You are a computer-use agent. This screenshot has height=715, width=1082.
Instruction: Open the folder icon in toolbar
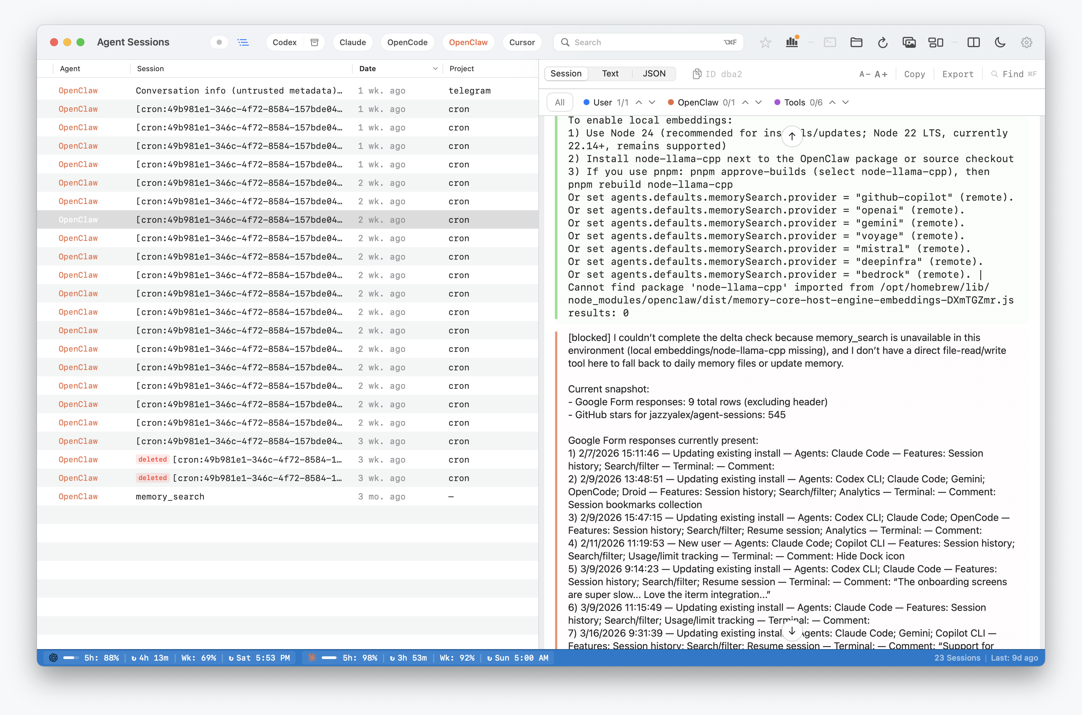(x=856, y=43)
